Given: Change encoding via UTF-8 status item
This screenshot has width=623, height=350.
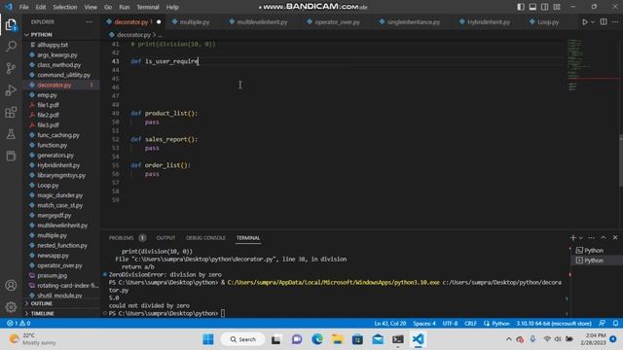Looking at the screenshot, I should click(450, 323).
